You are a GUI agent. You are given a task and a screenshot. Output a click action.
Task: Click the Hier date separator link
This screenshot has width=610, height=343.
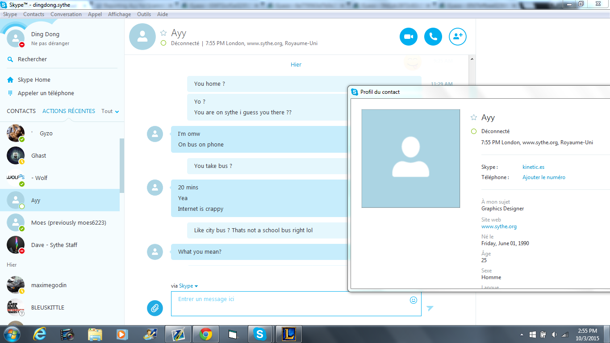coord(296,64)
